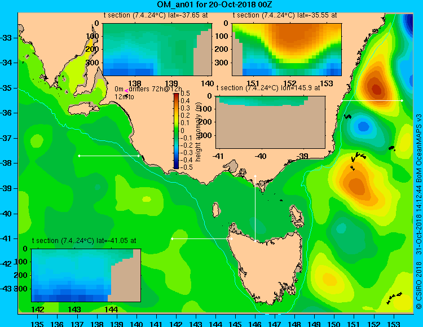Click the '153' longitude label on the bottom axis
423x327 pixels.
coord(394,324)
